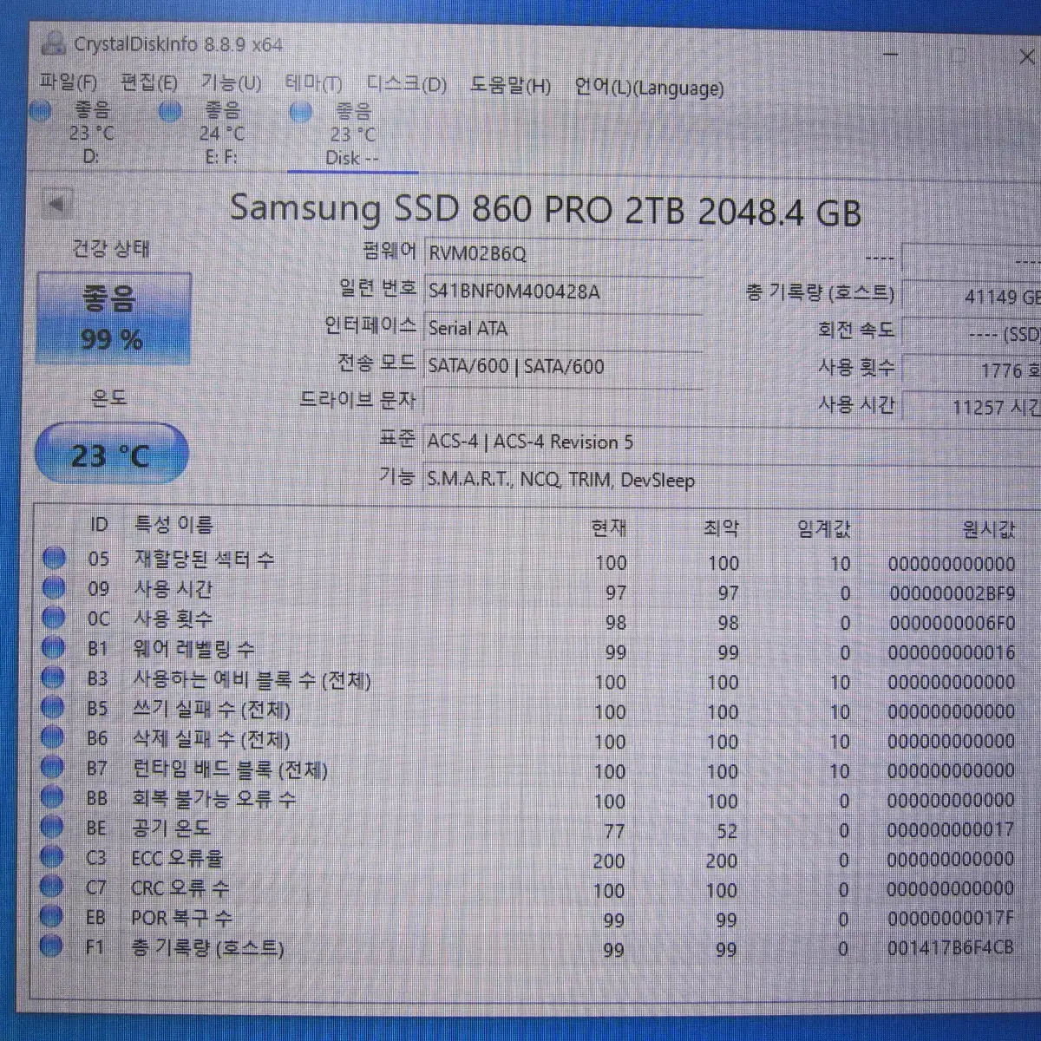Click status icon for attribute B6

pyautogui.click(x=53, y=737)
